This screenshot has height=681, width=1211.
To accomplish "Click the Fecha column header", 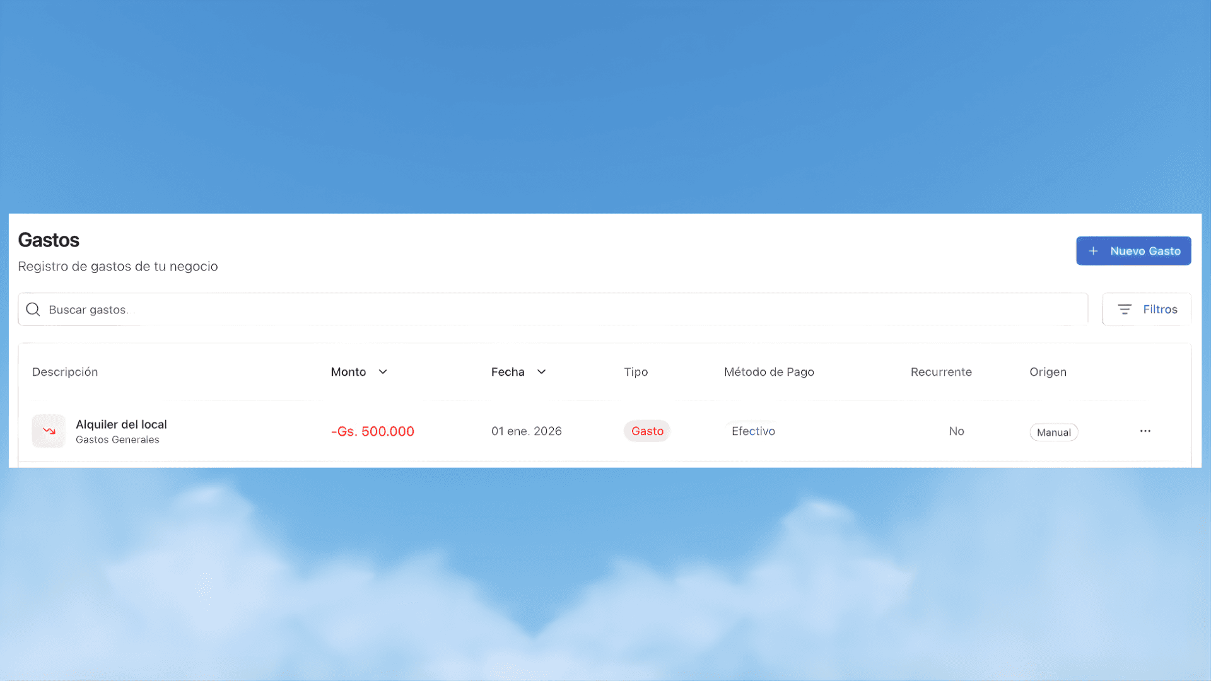I will point(508,372).
